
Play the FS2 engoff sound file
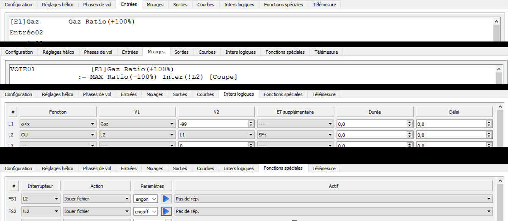[166, 211]
